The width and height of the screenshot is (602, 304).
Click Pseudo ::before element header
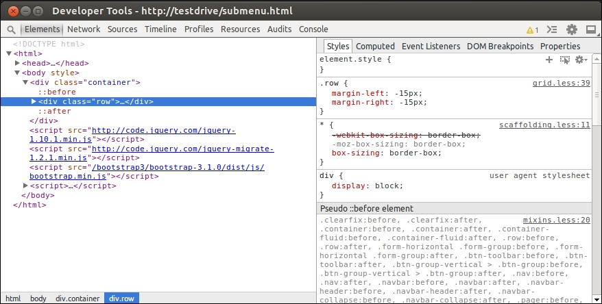367,209
